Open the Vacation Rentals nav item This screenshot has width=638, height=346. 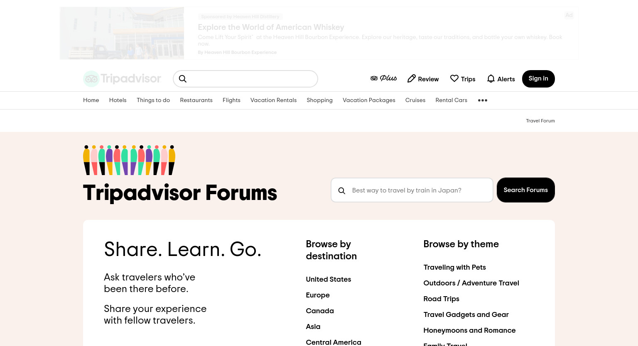274,100
